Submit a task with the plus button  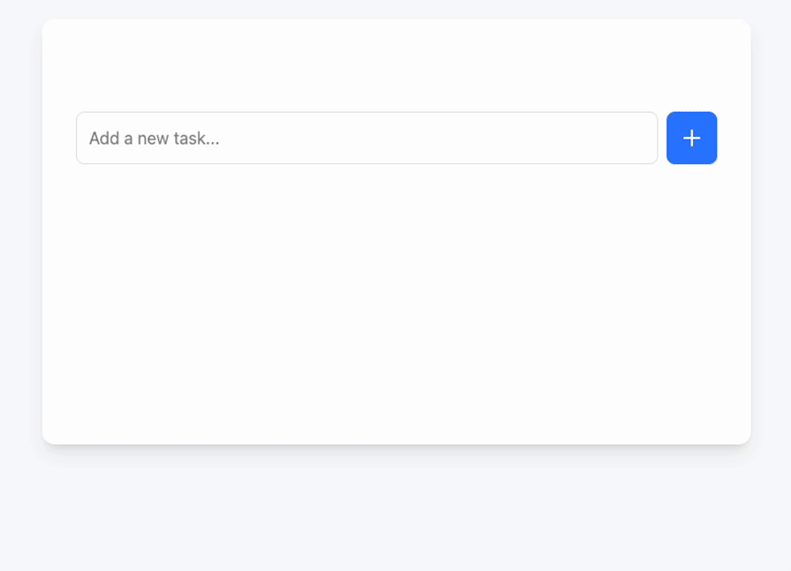[x=691, y=138]
